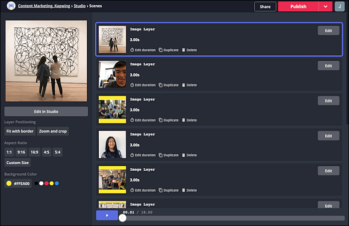Click the Share button
Image resolution: width=349 pixels, height=226 pixels.
tap(265, 6)
